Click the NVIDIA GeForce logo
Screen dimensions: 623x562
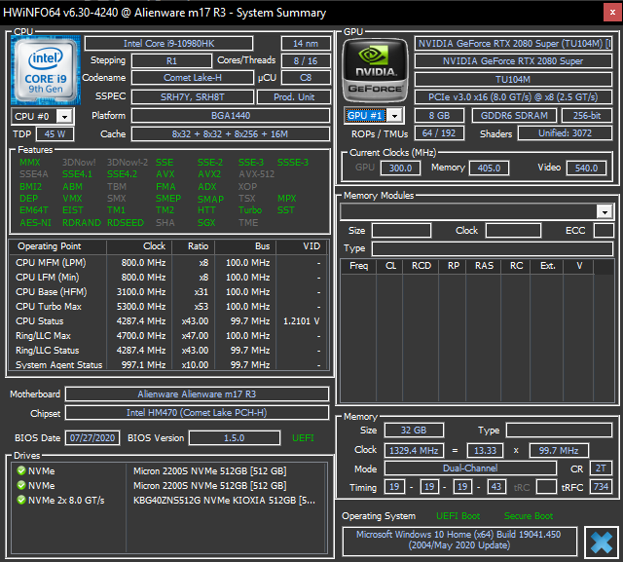coord(375,68)
